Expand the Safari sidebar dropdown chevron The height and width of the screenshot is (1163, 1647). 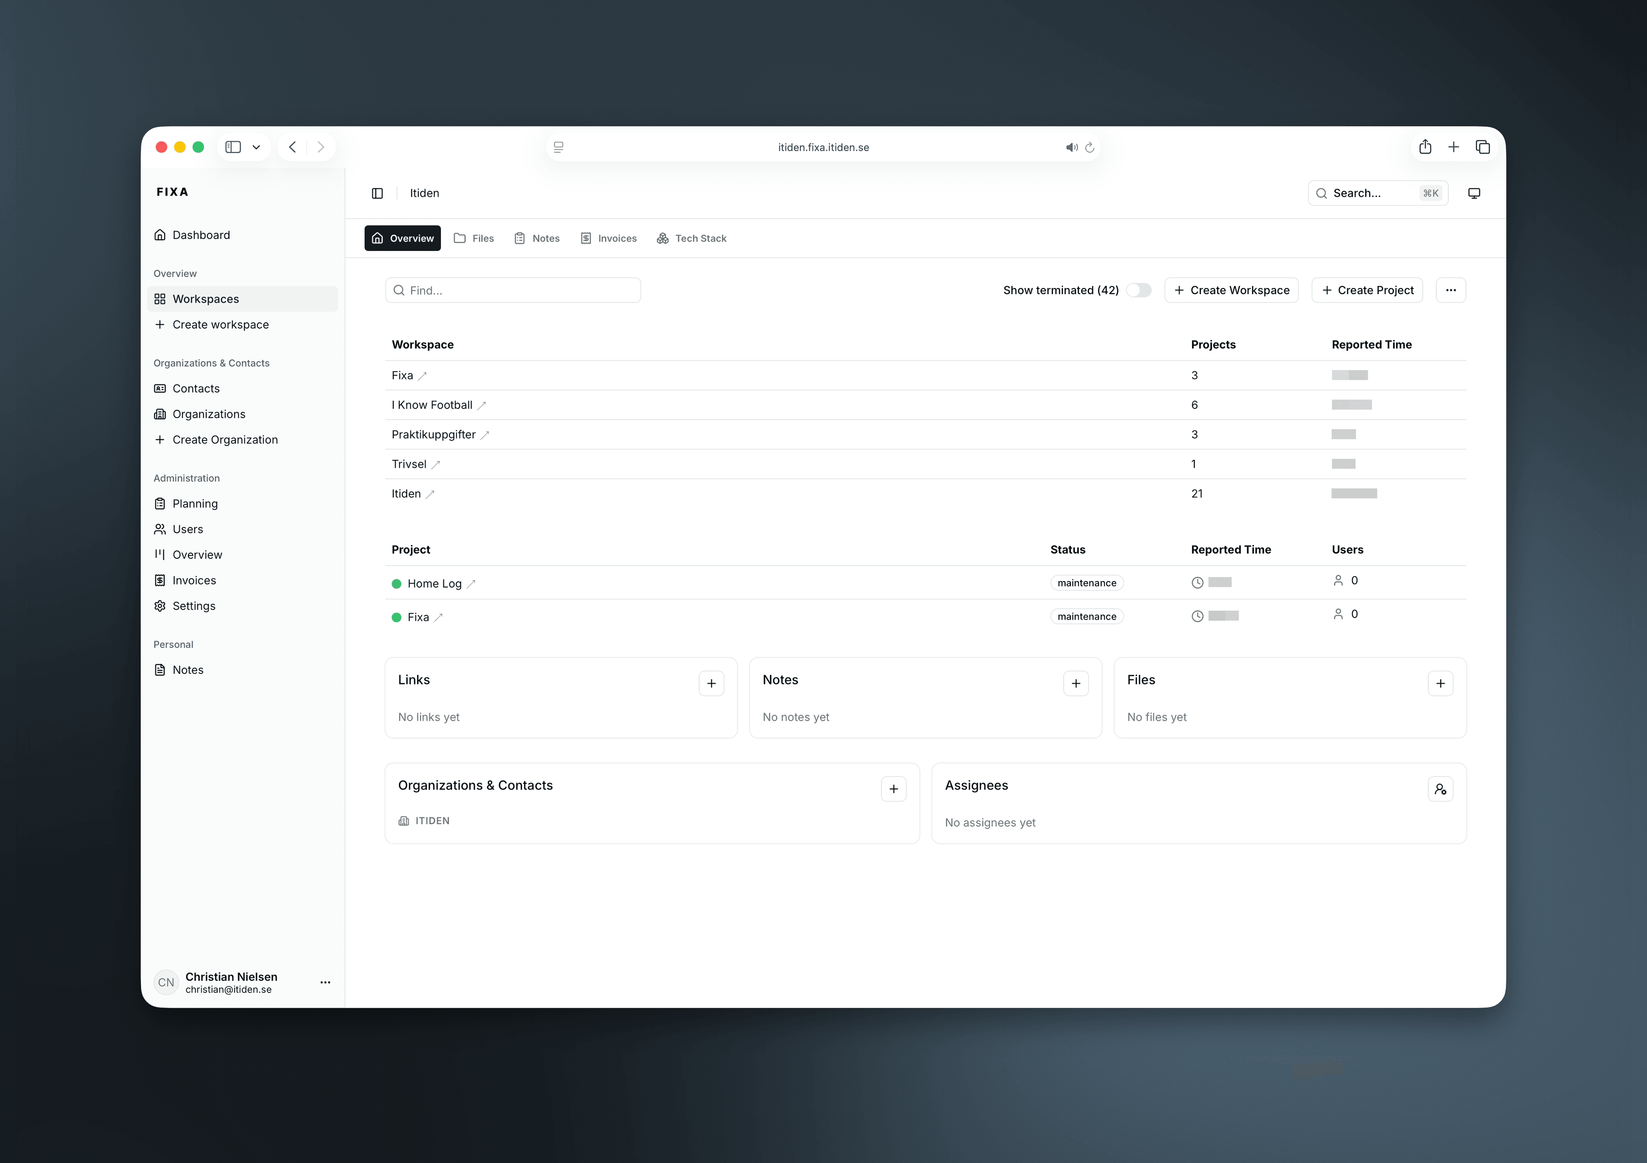pos(256,147)
